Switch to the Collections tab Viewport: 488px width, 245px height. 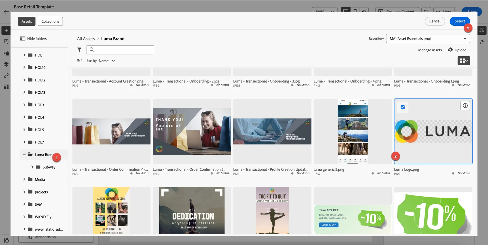(50, 21)
